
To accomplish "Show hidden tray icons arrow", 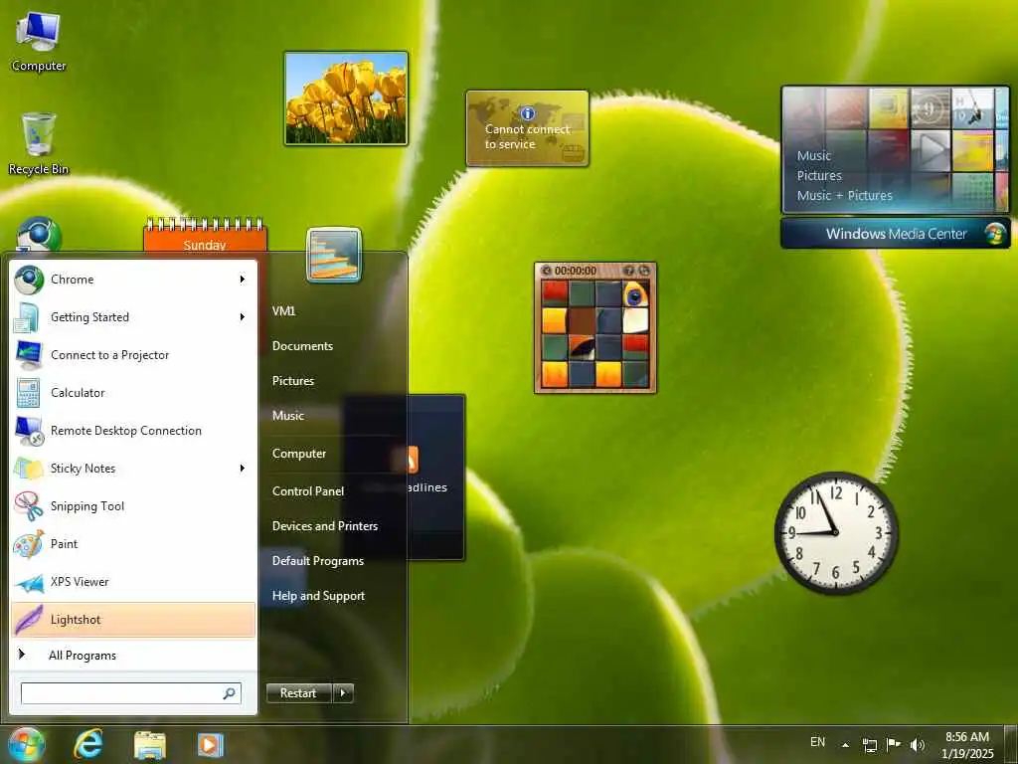I will 845,745.
